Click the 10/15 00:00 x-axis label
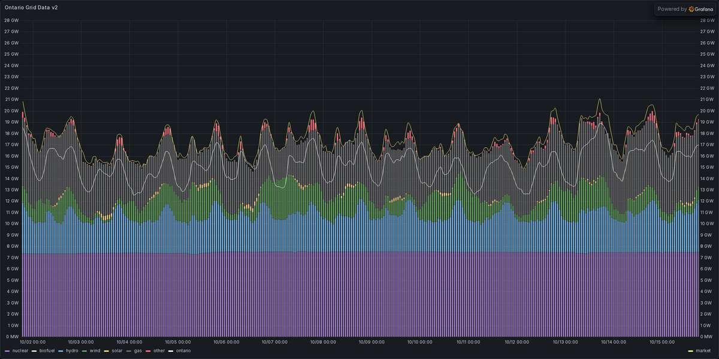Screen dimensions: 719x359 click(x=661, y=342)
